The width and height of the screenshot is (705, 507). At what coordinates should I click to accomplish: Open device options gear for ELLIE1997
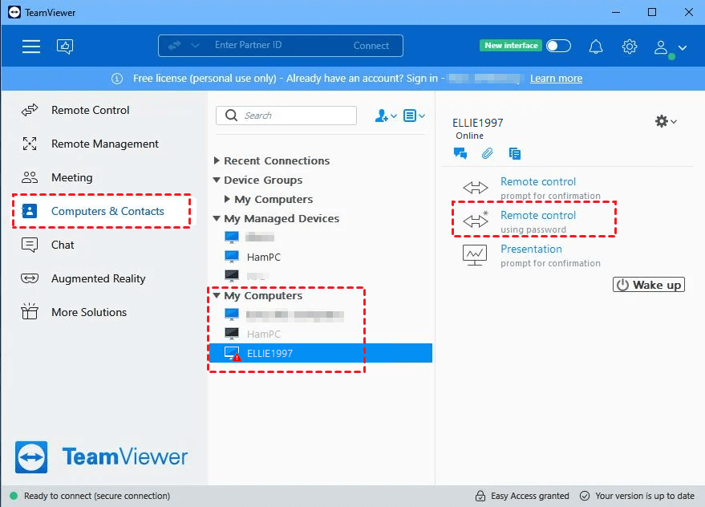(666, 121)
